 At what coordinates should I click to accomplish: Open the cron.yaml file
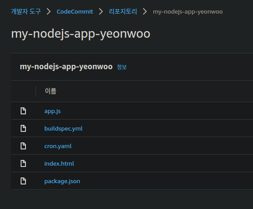click(x=58, y=146)
